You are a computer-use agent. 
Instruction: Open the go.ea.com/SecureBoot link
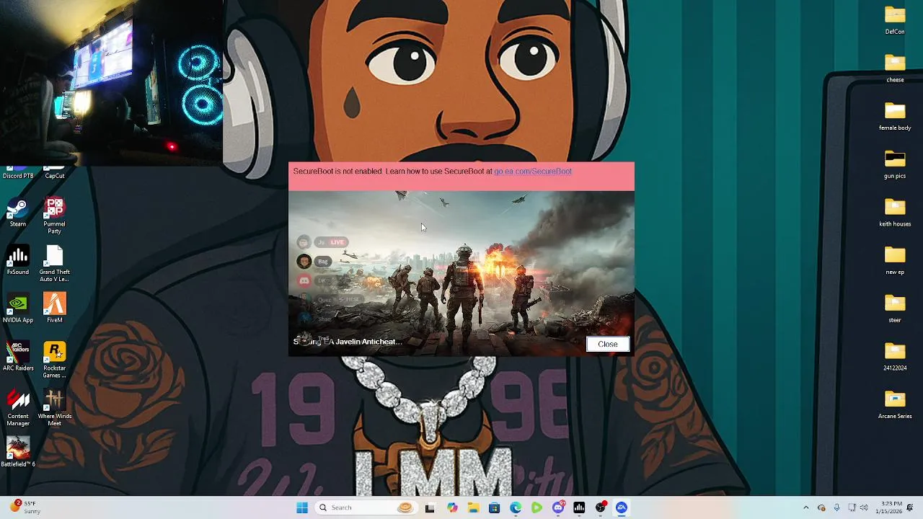(x=533, y=172)
